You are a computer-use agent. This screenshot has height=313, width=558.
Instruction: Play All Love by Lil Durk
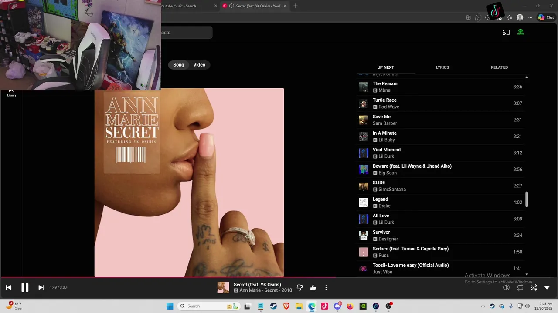tap(440, 219)
